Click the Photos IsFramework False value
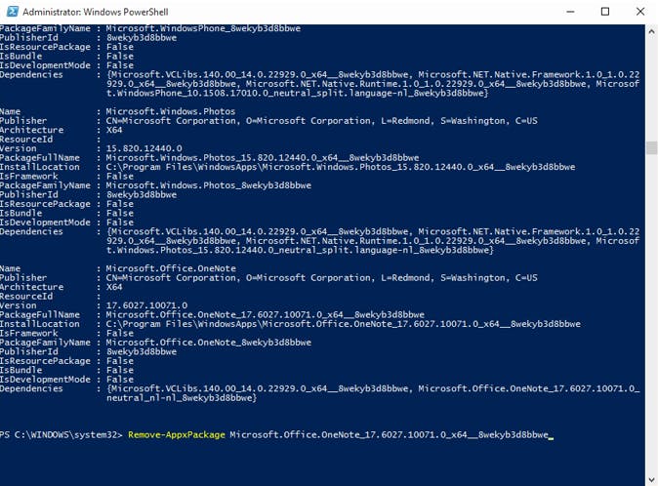Viewport: 658px width, 486px height. click(120, 176)
